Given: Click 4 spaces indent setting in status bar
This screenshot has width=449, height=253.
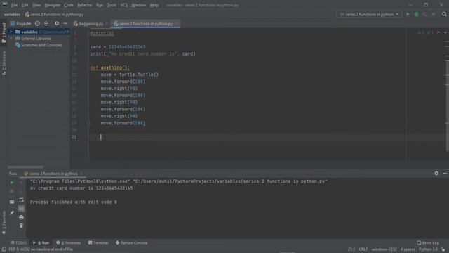Looking at the screenshot, I should [408, 249].
